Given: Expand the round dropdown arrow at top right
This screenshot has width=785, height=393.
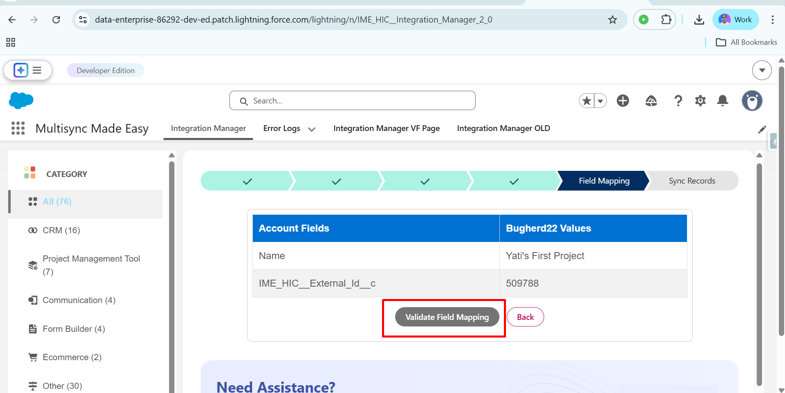Looking at the screenshot, I should tap(762, 70).
